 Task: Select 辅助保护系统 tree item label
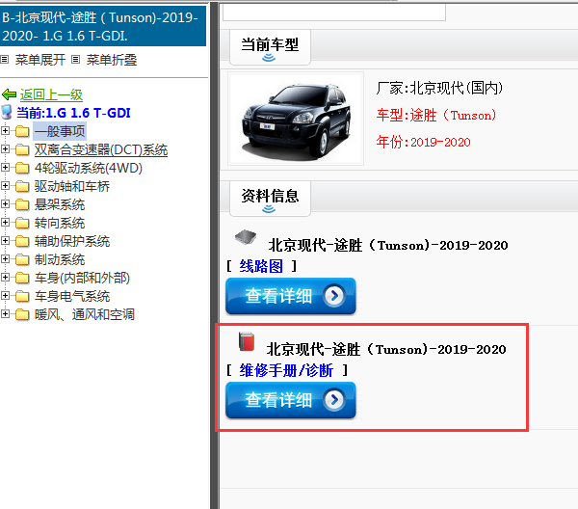point(72,242)
